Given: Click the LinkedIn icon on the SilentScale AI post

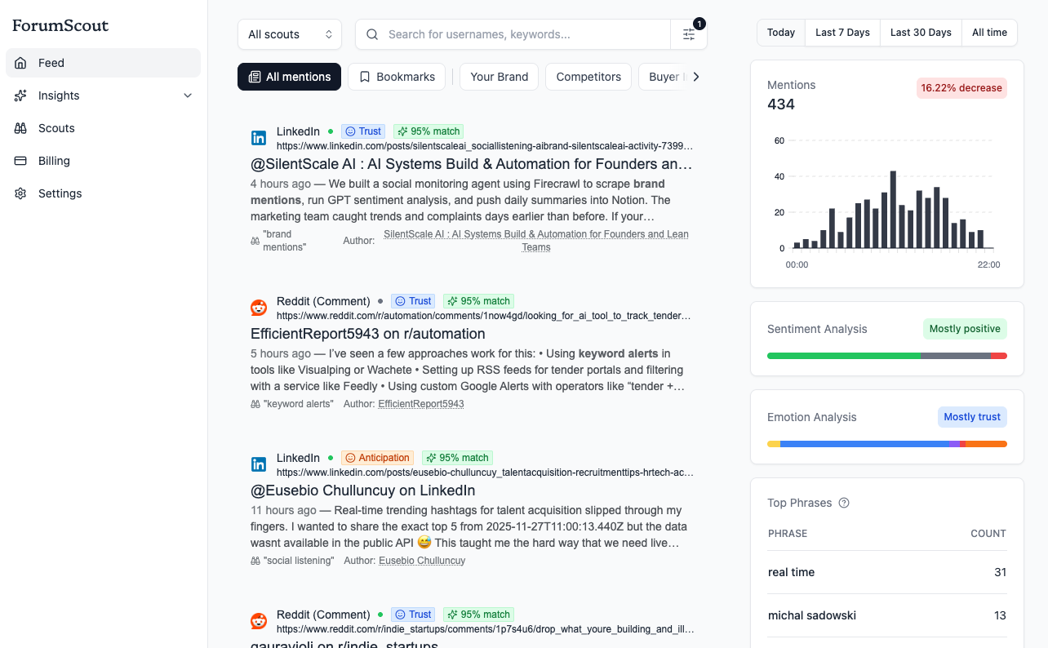Looking at the screenshot, I should [x=259, y=137].
